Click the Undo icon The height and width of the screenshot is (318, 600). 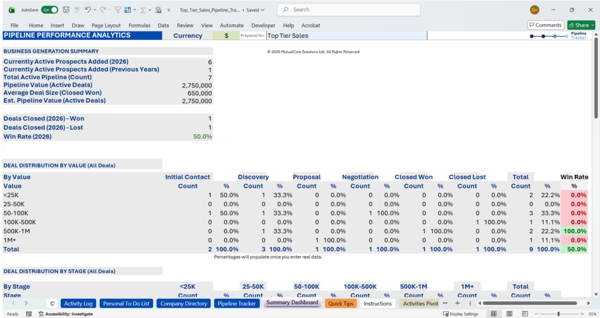click(88, 10)
